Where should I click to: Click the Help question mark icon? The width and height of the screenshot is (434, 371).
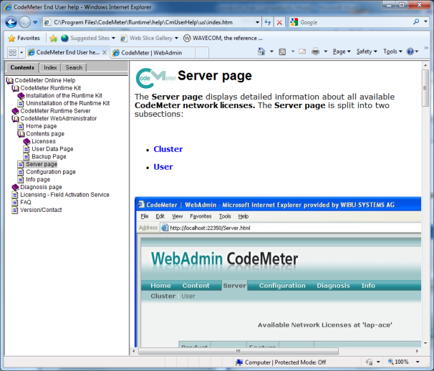[x=410, y=52]
